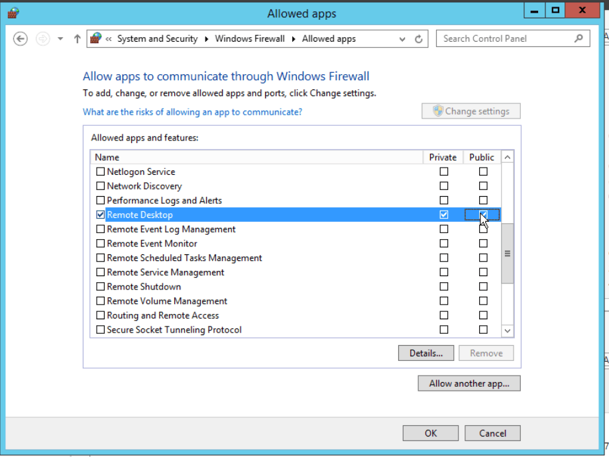The height and width of the screenshot is (457, 609).
Task: Expand the address bar history dropdown
Action: [x=402, y=39]
